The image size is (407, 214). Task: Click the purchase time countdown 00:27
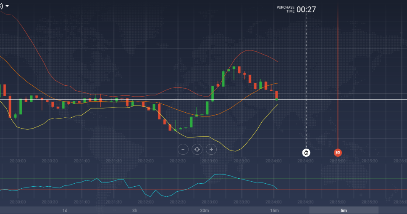point(306,10)
